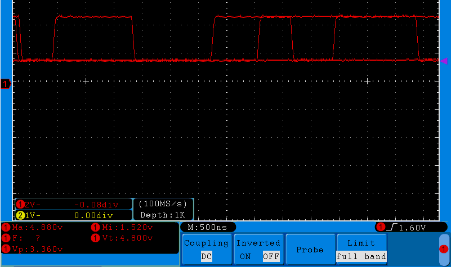
Task: Click the red channel 1 scale indicator
Action: [21, 204]
